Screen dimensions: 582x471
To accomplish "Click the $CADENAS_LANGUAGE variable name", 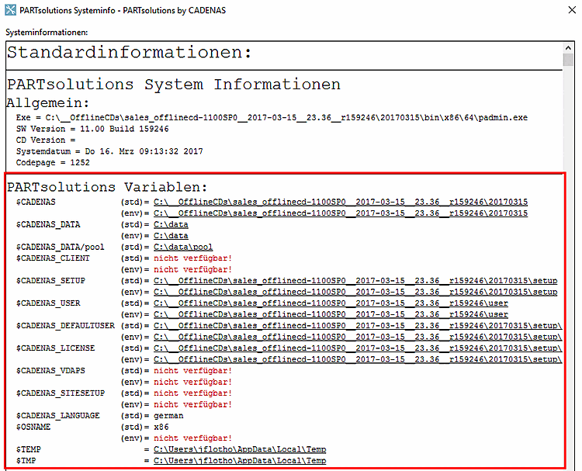I will click(x=58, y=416).
